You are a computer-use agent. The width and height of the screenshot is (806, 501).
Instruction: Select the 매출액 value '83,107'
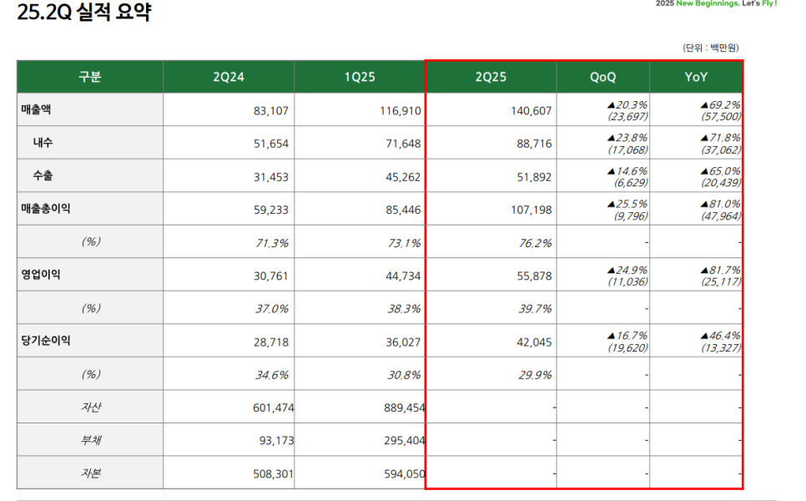(x=271, y=110)
